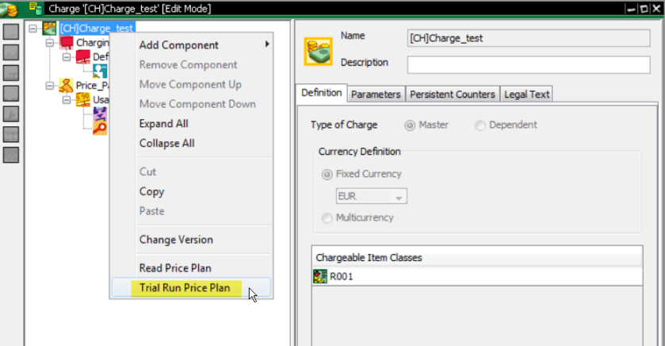The height and width of the screenshot is (346, 665).
Task: Click the 9.90 price icon beside Usa
Action: point(83,100)
